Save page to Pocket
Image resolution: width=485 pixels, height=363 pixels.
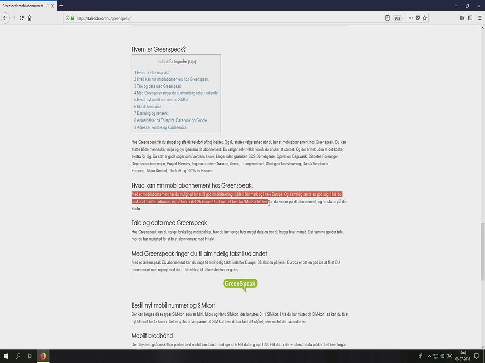tap(418, 18)
